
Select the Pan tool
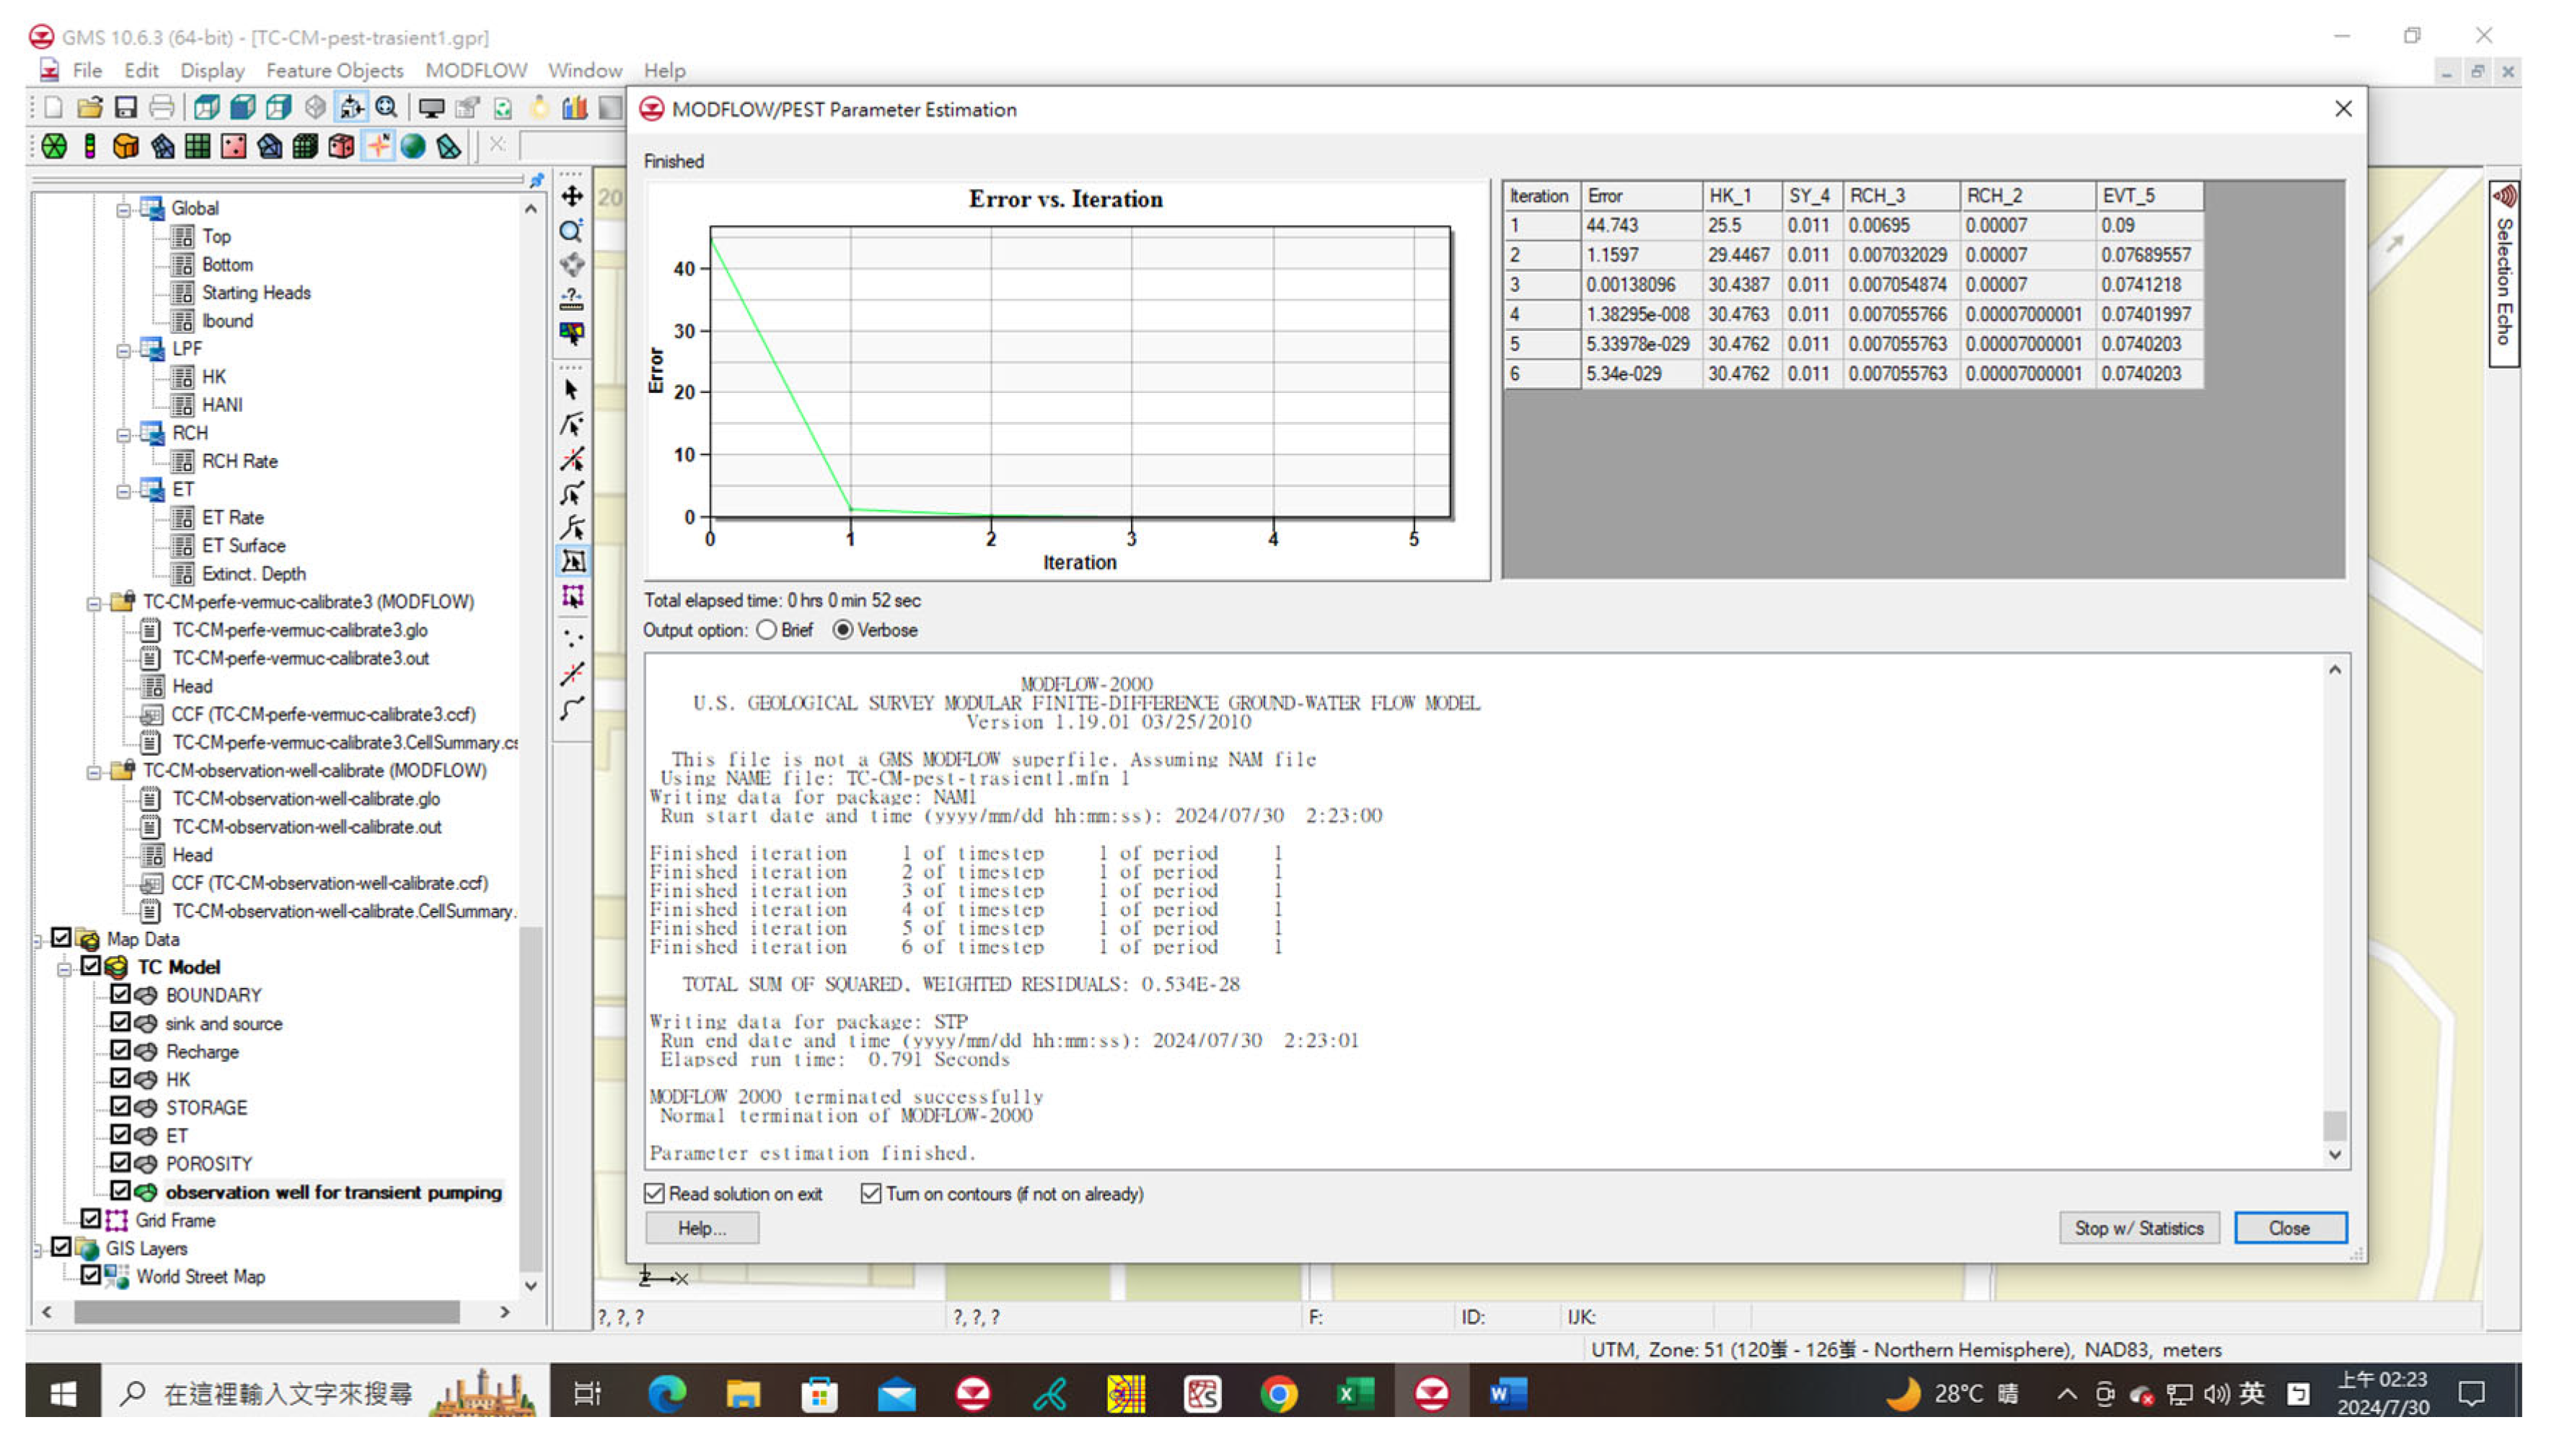572,196
